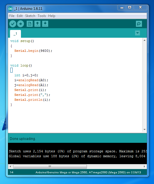Open the Edit menu
This screenshot has height=184, width=154.
click(x=20, y=16)
